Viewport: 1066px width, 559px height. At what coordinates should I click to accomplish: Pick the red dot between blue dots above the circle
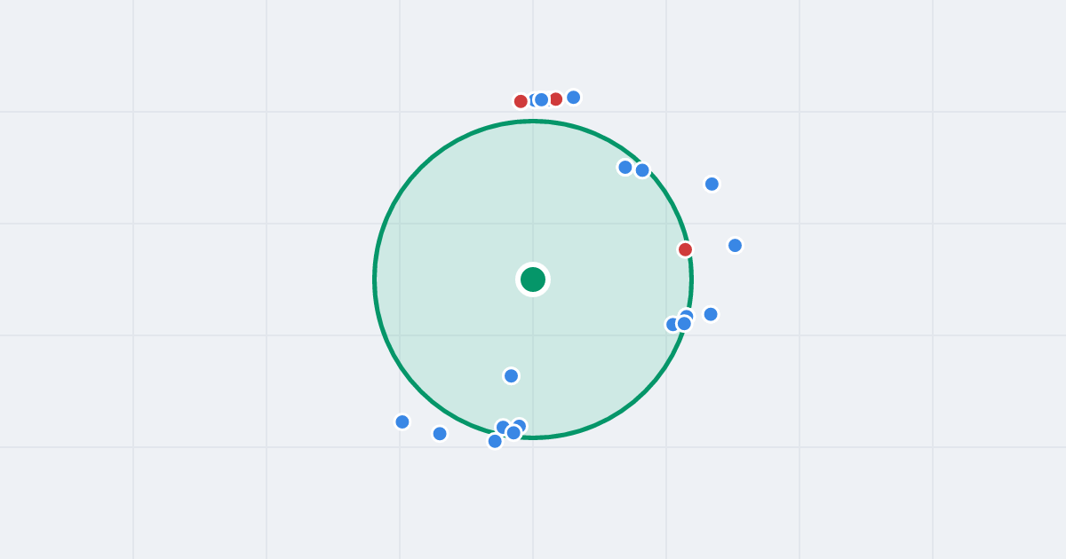tap(555, 99)
